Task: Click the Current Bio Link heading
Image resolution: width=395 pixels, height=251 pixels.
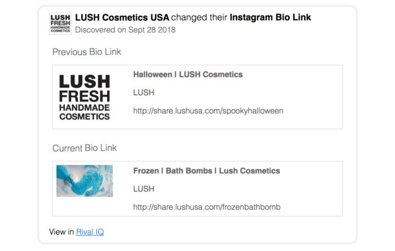Action: [x=85, y=148]
